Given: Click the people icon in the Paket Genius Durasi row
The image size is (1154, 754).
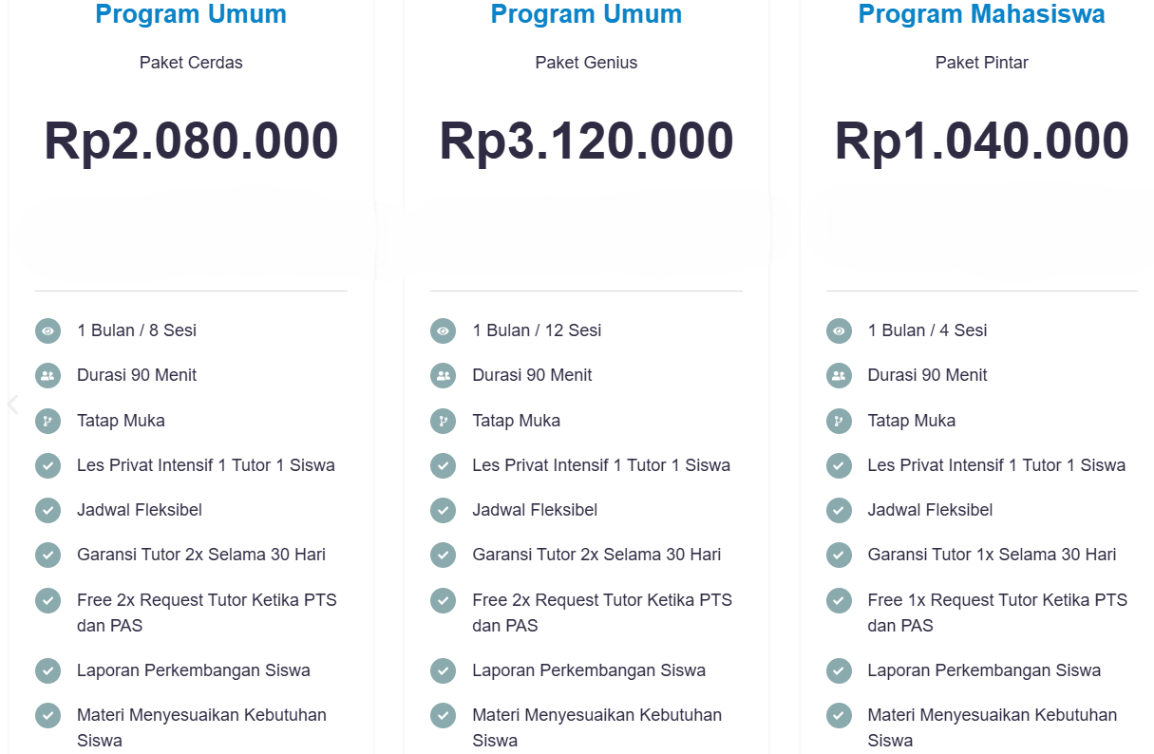Looking at the screenshot, I should tap(443, 376).
